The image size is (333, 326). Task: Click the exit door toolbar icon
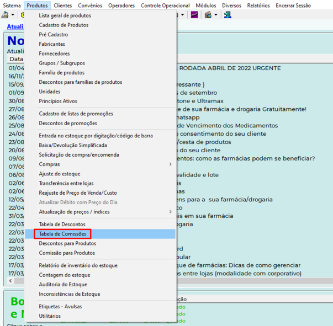(228, 15)
